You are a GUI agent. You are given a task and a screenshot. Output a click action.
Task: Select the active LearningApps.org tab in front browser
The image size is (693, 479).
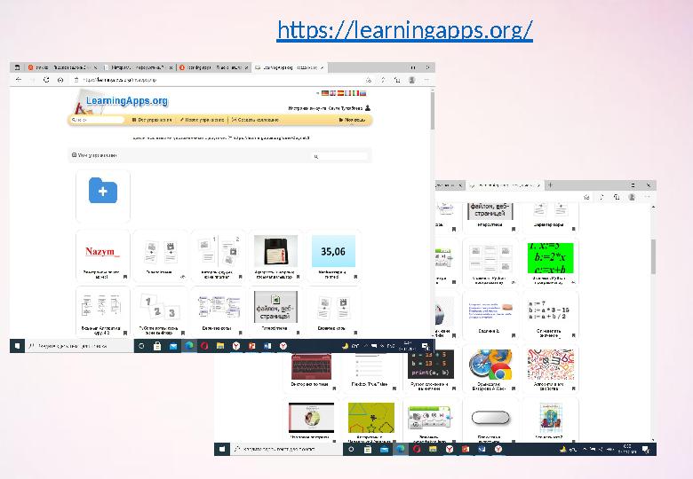(290, 67)
